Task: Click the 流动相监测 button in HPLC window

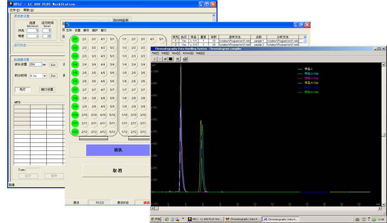Action: tap(121, 20)
